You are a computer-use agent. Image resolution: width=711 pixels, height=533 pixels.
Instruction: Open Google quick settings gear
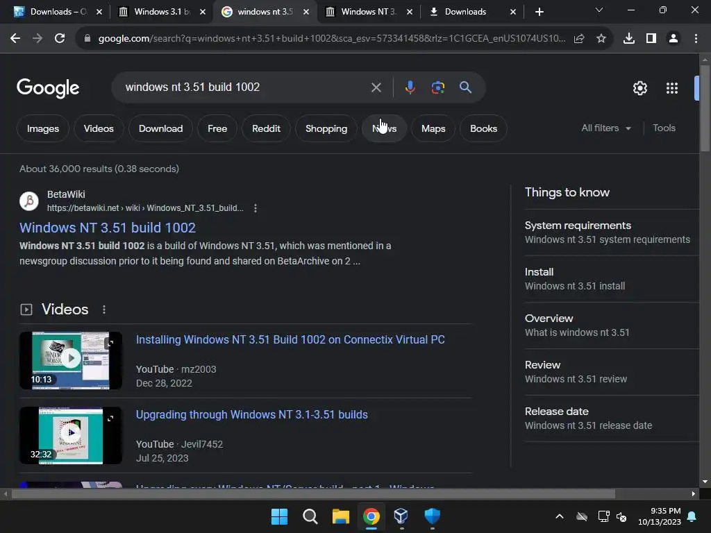(639, 88)
